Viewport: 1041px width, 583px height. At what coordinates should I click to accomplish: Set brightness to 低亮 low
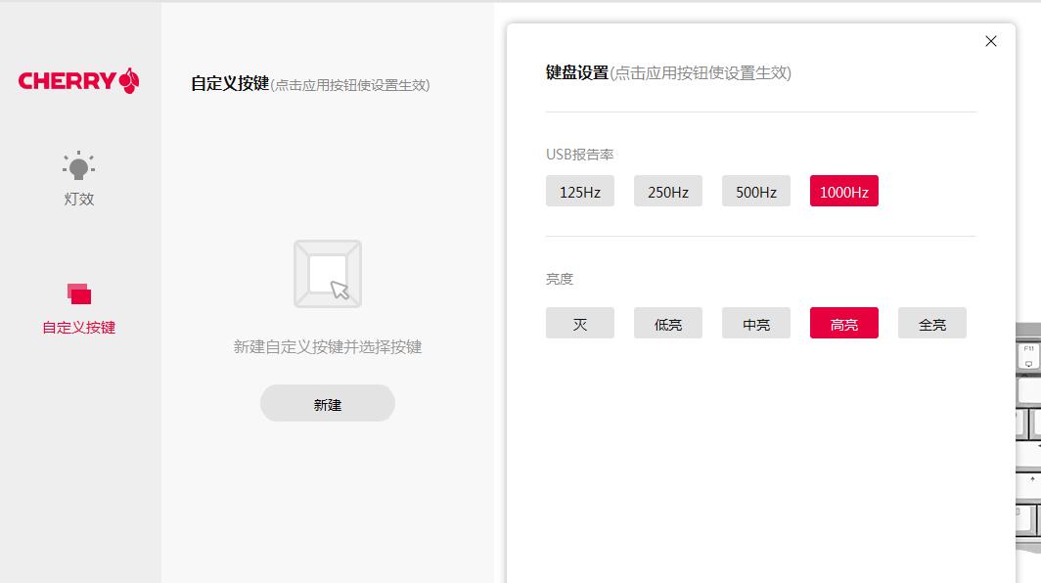[667, 323]
